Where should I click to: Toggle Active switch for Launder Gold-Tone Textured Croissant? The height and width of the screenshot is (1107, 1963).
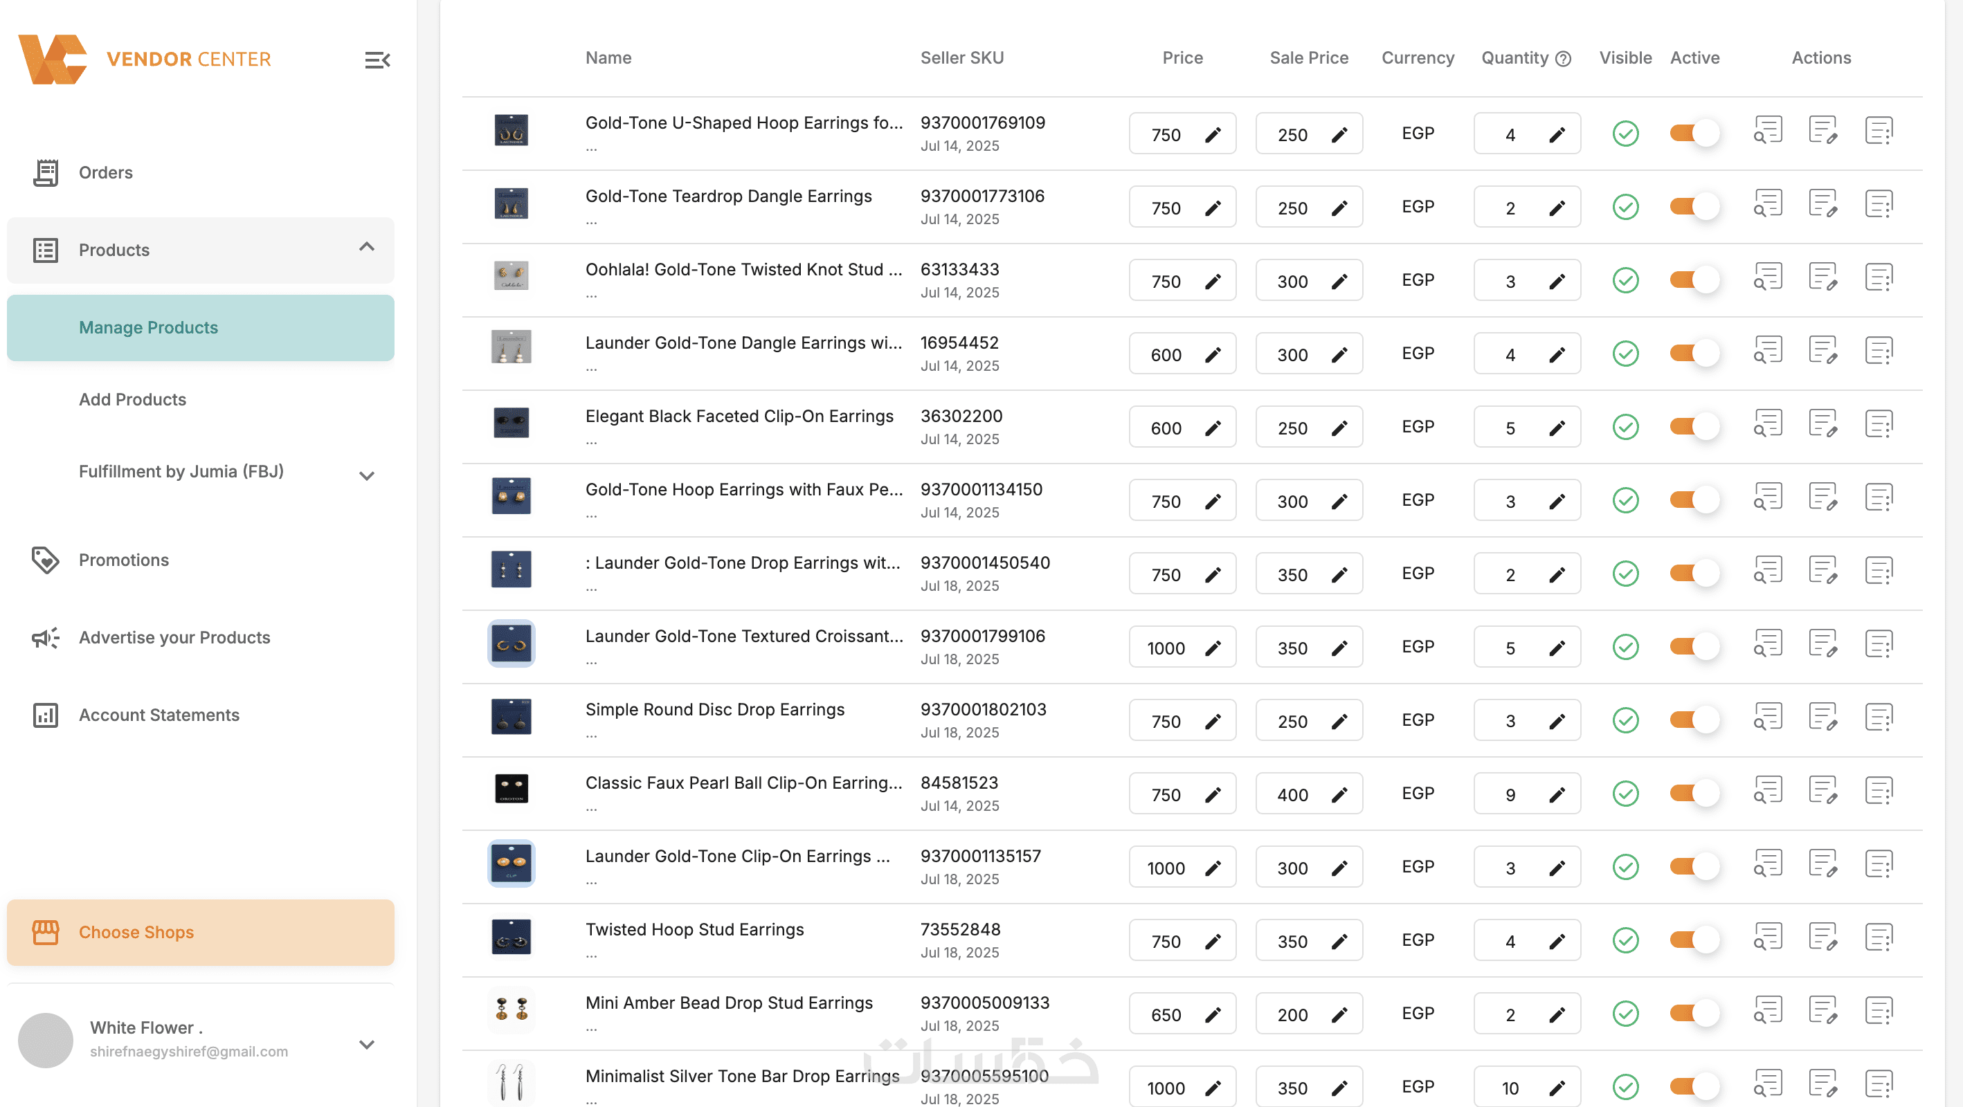point(1694,647)
